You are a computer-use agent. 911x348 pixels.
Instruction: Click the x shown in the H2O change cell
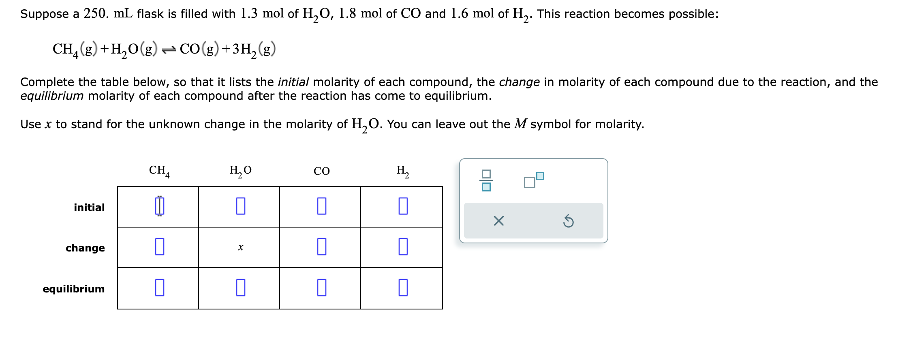click(x=240, y=247)
